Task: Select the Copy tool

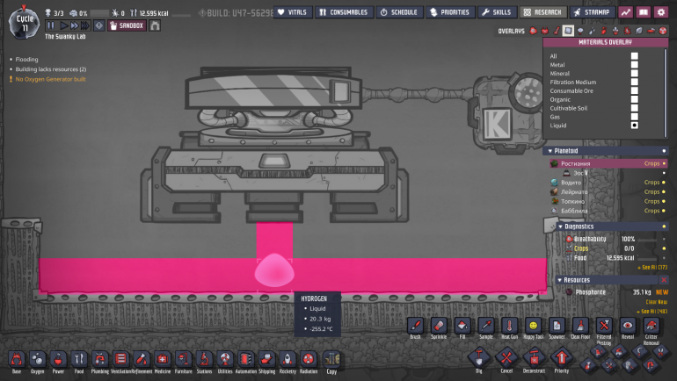Action: 331,362
